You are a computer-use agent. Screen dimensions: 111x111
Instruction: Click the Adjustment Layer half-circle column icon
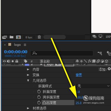point(102,61)
